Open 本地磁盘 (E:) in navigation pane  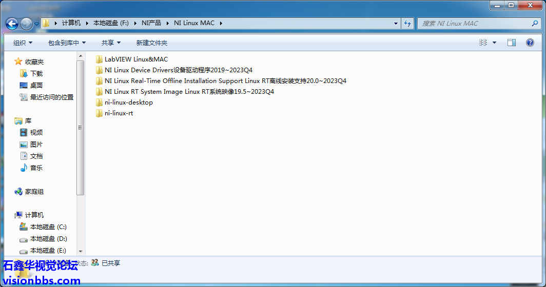(48, 251)
